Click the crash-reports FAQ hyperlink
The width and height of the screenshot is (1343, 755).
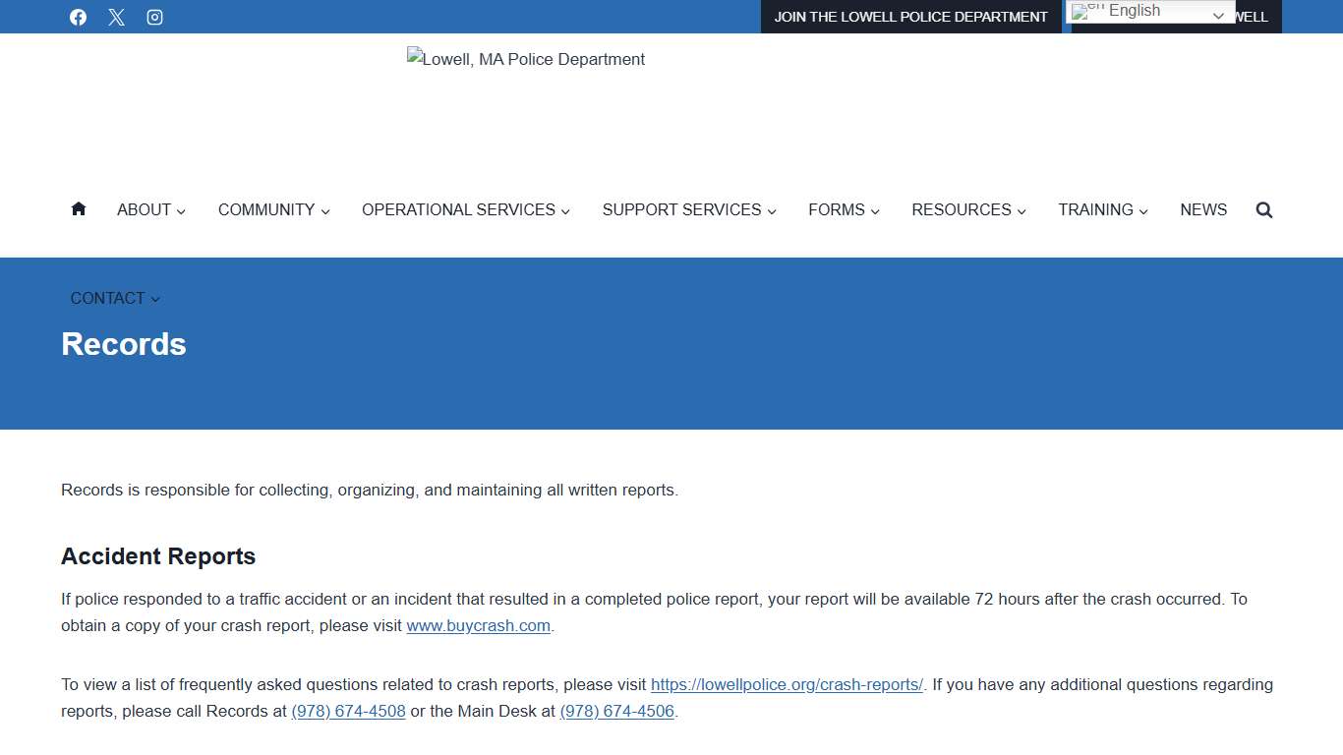[787, 684]
